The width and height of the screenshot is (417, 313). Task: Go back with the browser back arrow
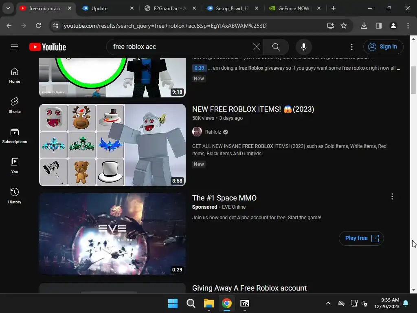point(9,26)
